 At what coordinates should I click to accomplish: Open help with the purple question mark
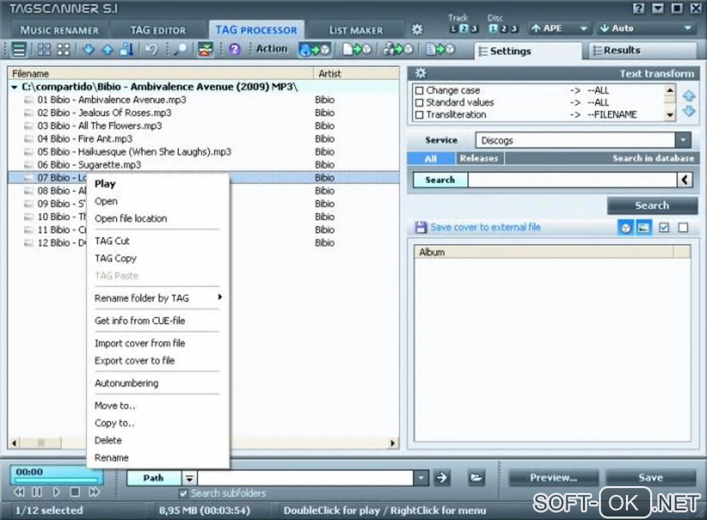[234, 49]
